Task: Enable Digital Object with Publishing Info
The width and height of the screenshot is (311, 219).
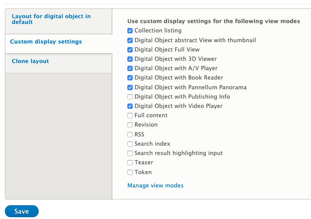Action: (x=130, y=97)
